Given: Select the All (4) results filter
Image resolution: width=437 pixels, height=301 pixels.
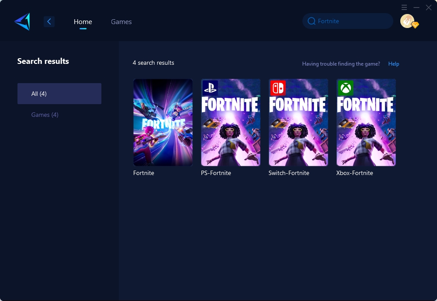Looking at the screenshot, I should (x=59, y=94).
